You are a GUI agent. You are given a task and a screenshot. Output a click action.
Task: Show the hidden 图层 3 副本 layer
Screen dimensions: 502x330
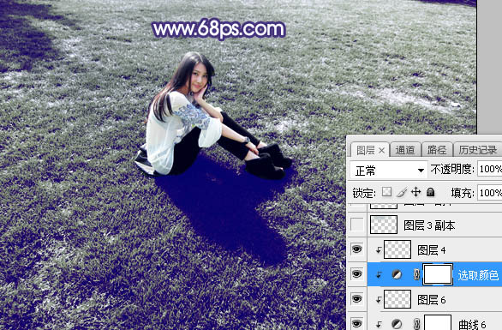[x=357, y=225]
